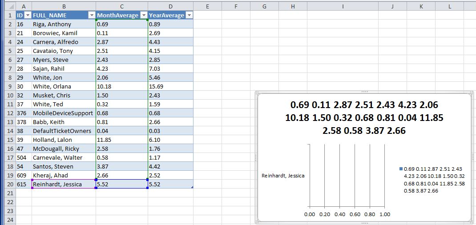This screenshot has width=476, height=225.
Task: Click the Select All corner button
Action: pyautogui.click(x=9, y=6)
